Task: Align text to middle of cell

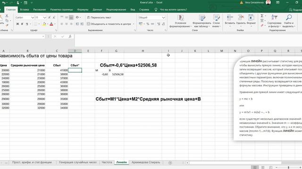Action: point(67,17)
